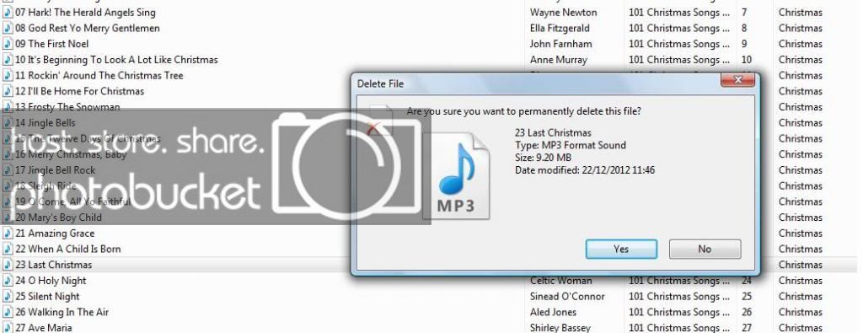Click artist Sinead O'Connor

click(x=567, y=296)
